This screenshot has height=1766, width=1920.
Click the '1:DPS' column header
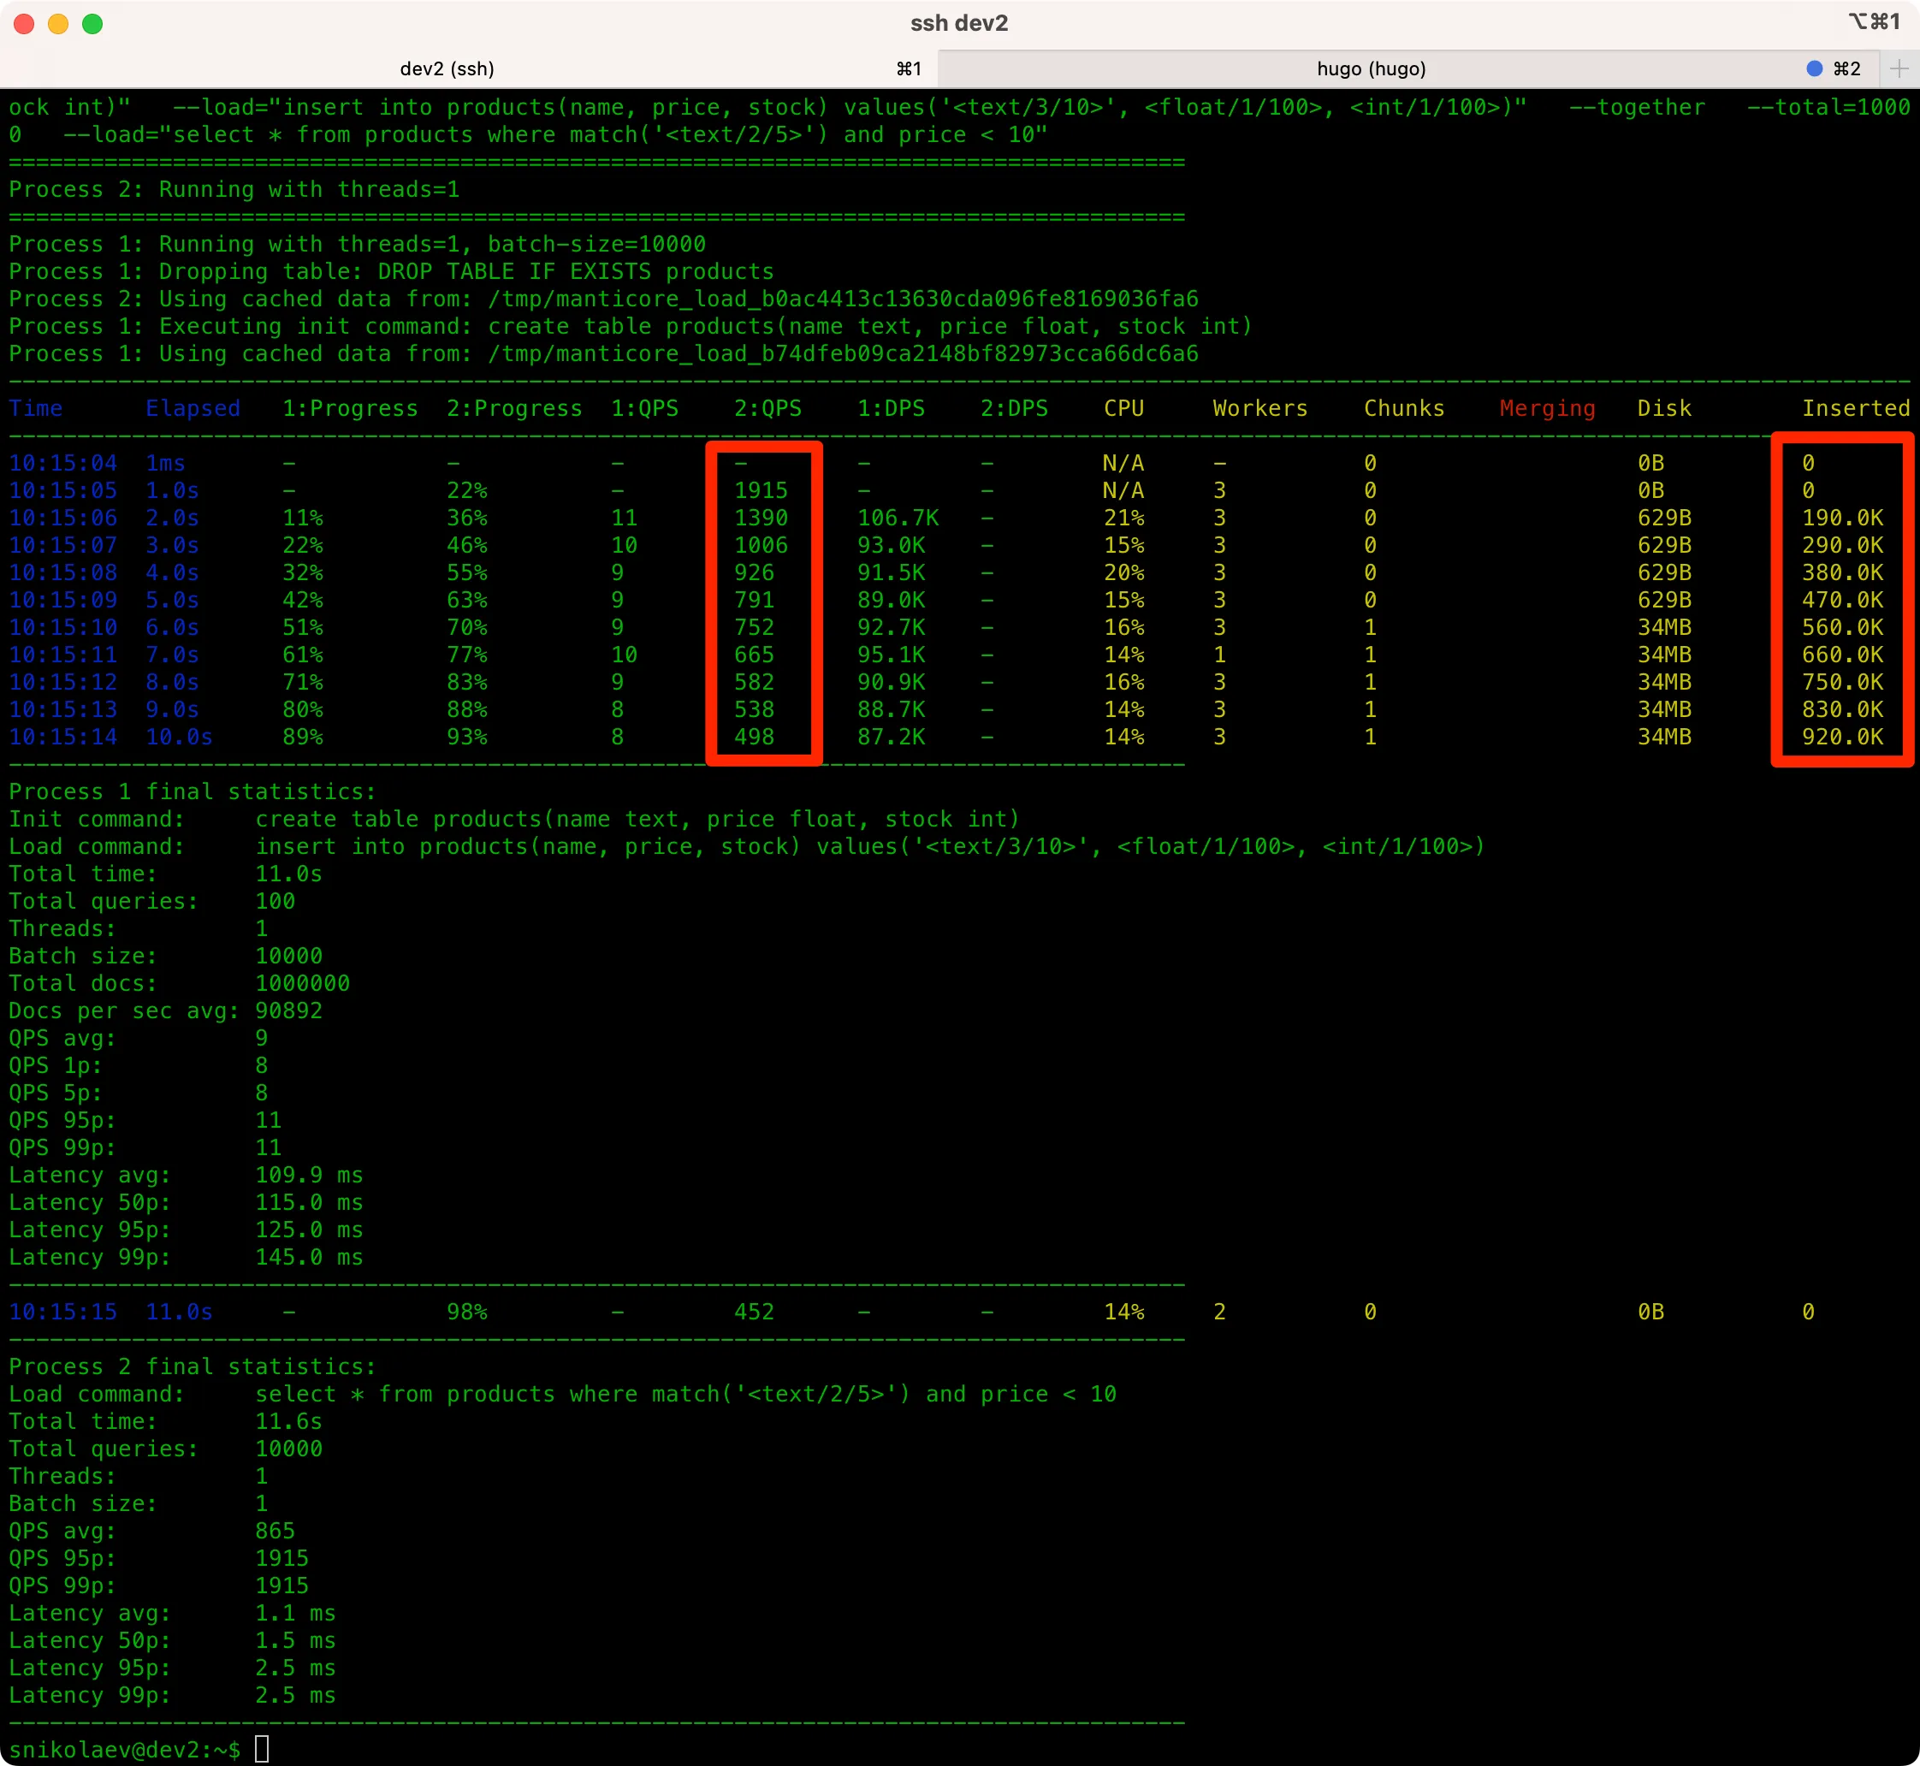[x=892, y=408]
